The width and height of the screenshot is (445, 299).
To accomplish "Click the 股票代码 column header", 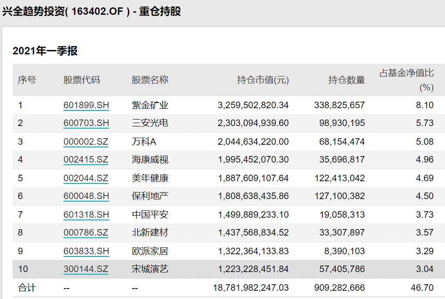I will pyautogui.click(x=82, y=80).
